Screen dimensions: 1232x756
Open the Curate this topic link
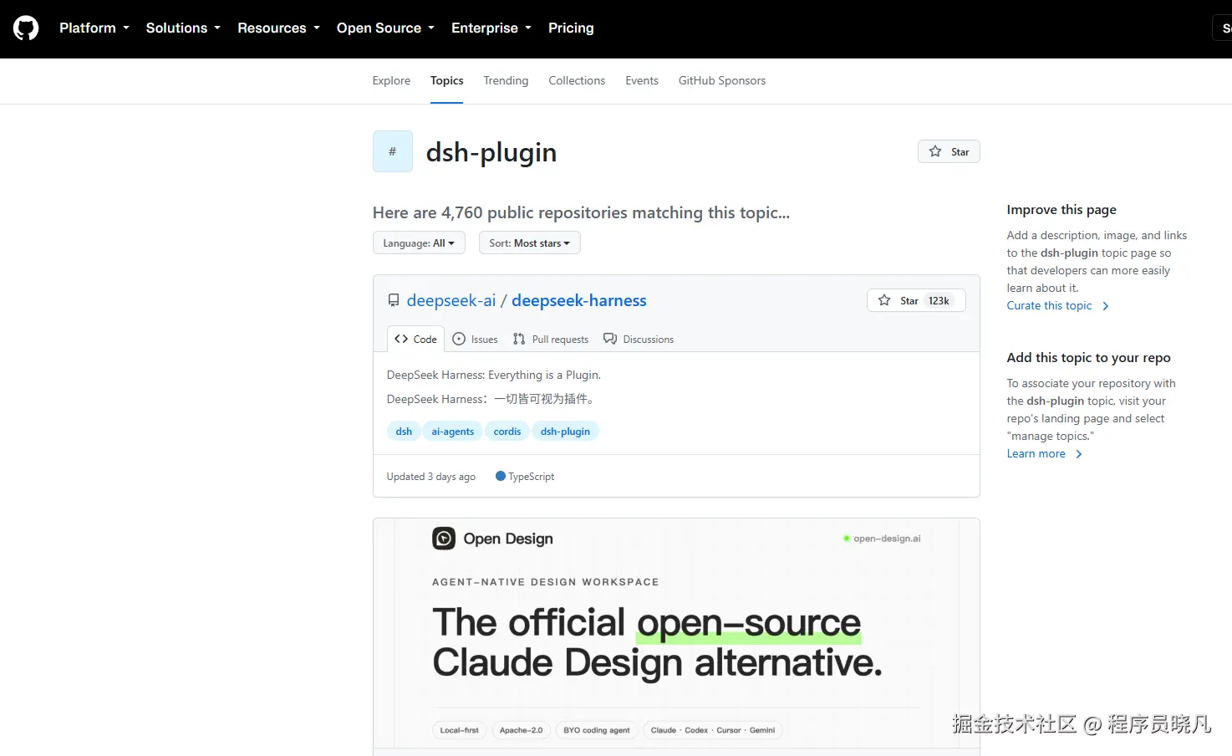pyautogui.click(x=1049, y=306)
